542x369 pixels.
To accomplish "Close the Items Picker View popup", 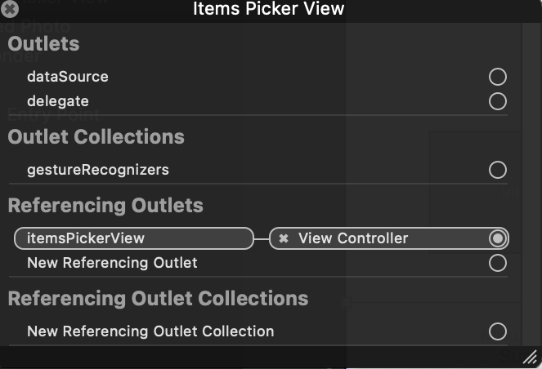I will point(10,9).
